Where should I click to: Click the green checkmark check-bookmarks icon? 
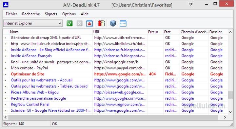tap(69, 24)
